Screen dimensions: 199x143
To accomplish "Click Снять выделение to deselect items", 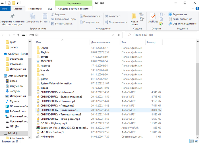I will (182, 19).
